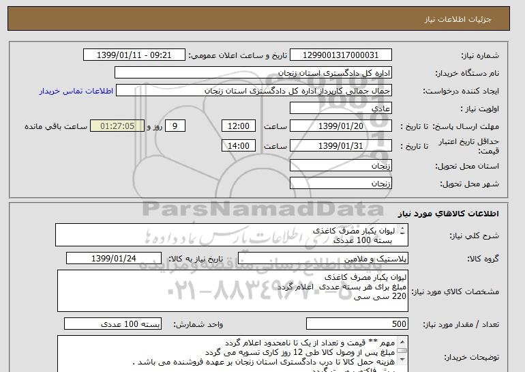Click the label ساعت باقی مانده
This screenshot has height=372, width=525.
click(56, 126)
